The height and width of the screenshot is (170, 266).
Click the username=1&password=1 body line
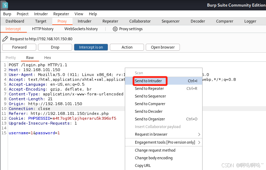point(34,133)
